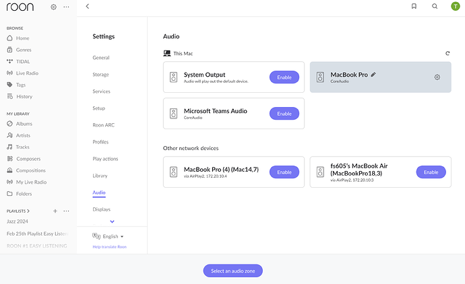
Task: Open Composers in My Library
Action: 24,159
